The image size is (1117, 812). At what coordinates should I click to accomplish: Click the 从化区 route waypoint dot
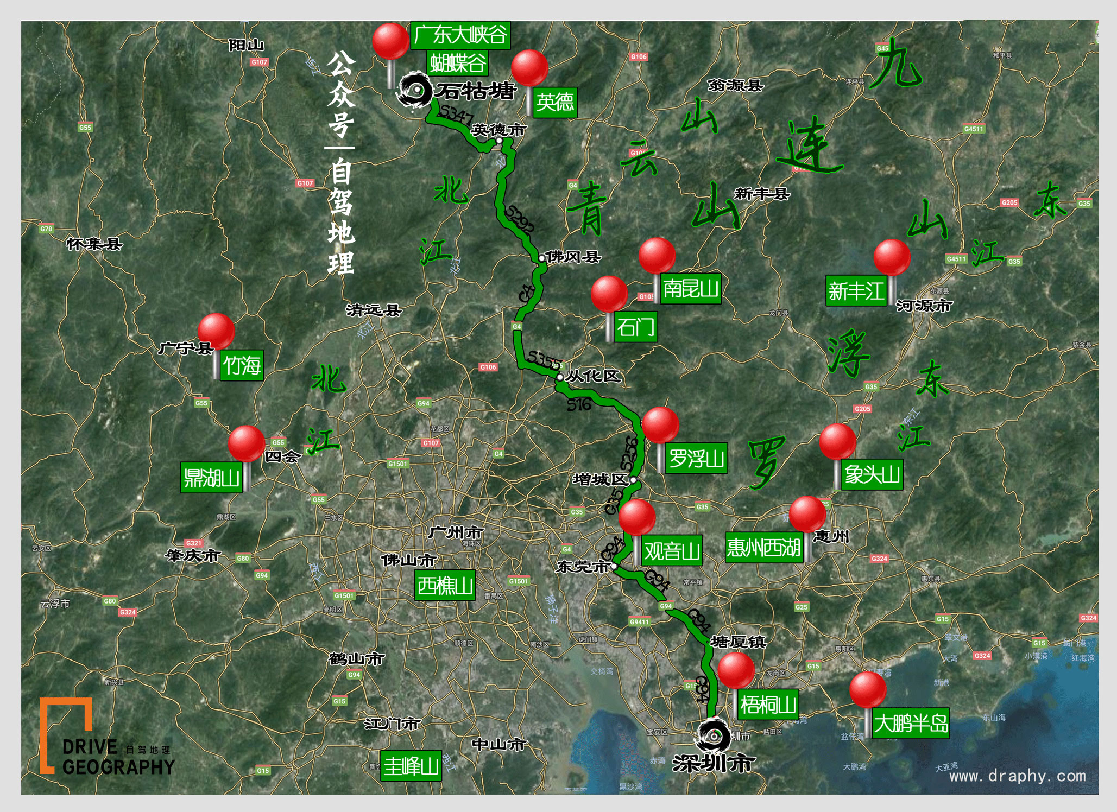(560, 377)
